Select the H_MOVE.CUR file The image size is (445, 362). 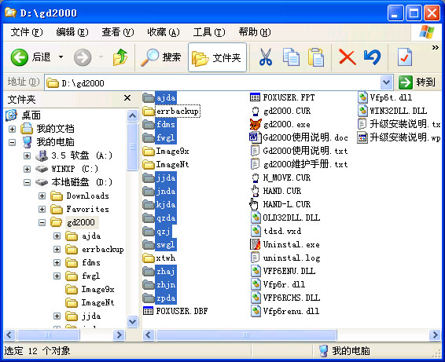coord(287,177)
